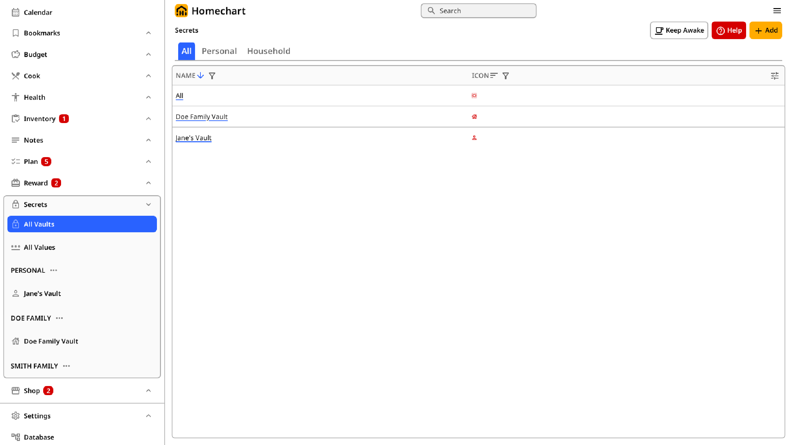The height and width of the screenshot is (445, 792).
Task: Expand the Settings sidebar section
Action: pyautogui.click(x=148, y=416)
